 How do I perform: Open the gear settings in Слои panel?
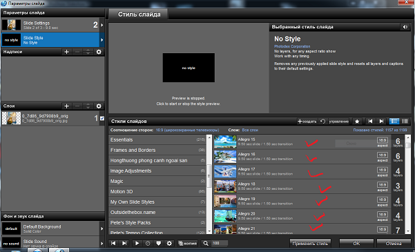coord(99,106)
